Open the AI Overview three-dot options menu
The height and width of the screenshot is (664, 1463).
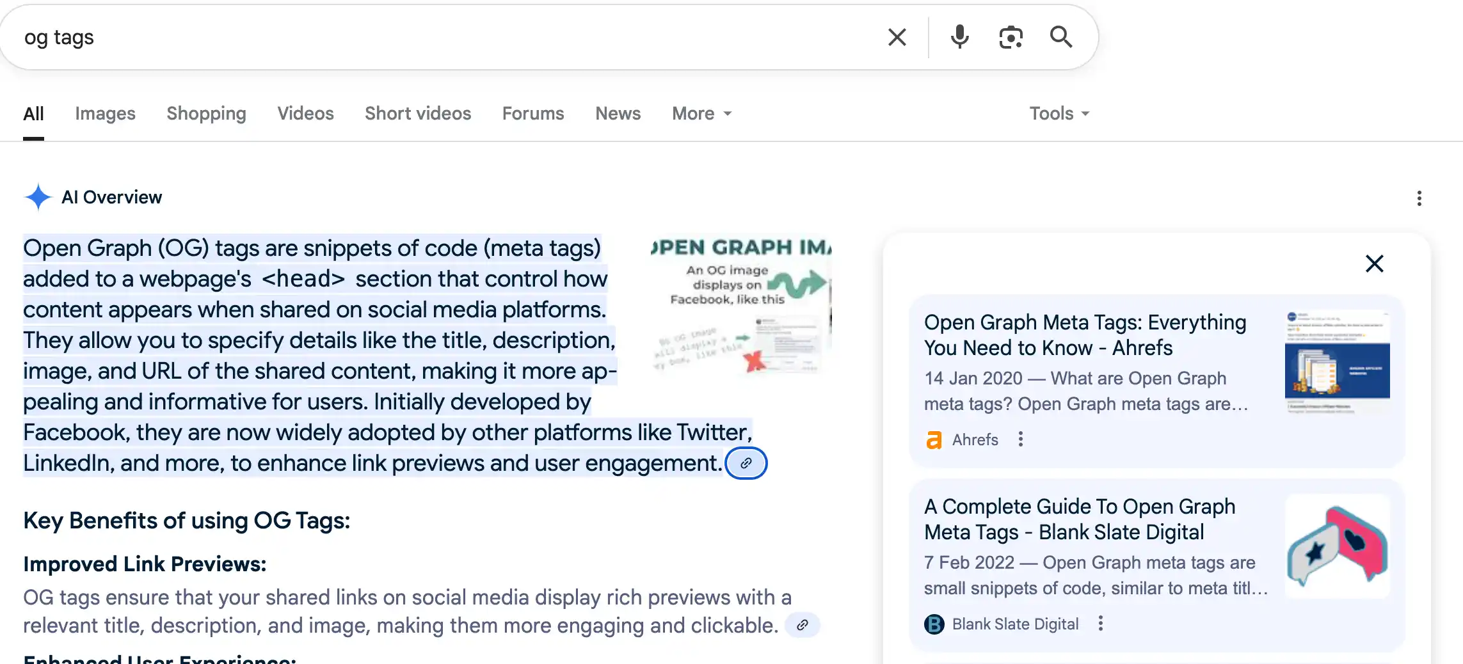(x=1419, y=198)
